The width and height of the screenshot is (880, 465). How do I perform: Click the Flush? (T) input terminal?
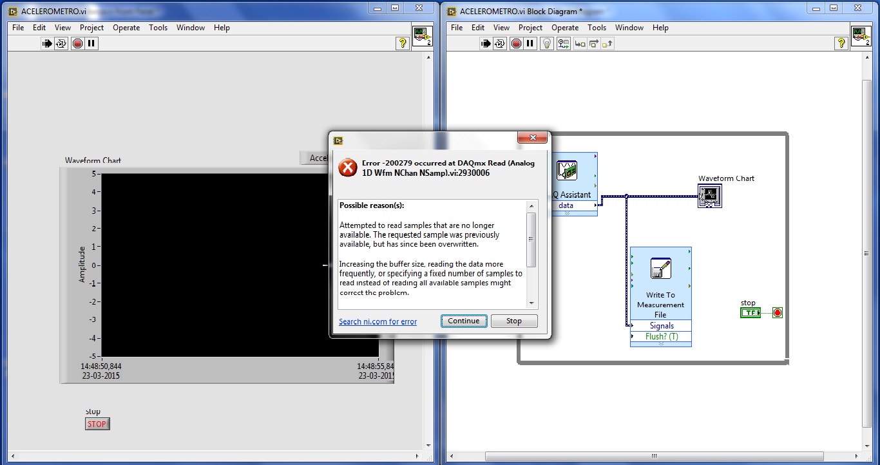tap(661, 336)
